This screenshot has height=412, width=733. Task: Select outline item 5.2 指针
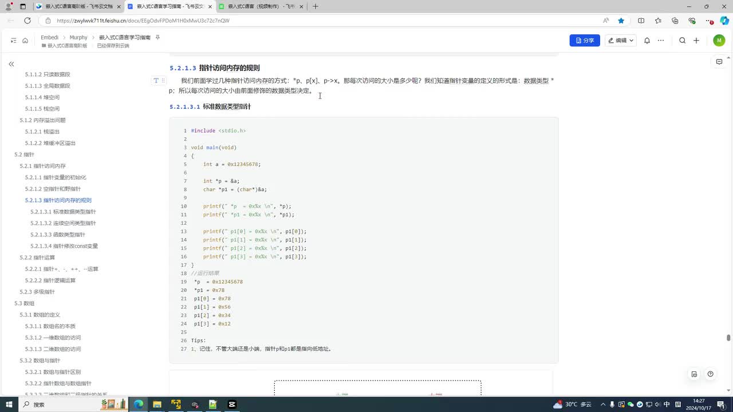(24, 154)
